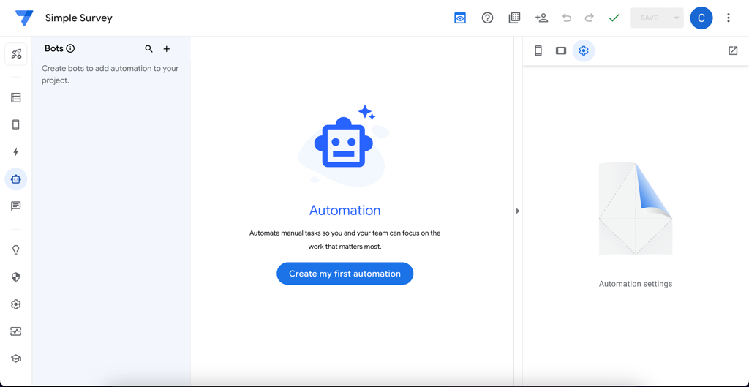The width and height of the screenshot is (749, 387).
Task: Click the info icon next to Bots
Action: [70, 48]
